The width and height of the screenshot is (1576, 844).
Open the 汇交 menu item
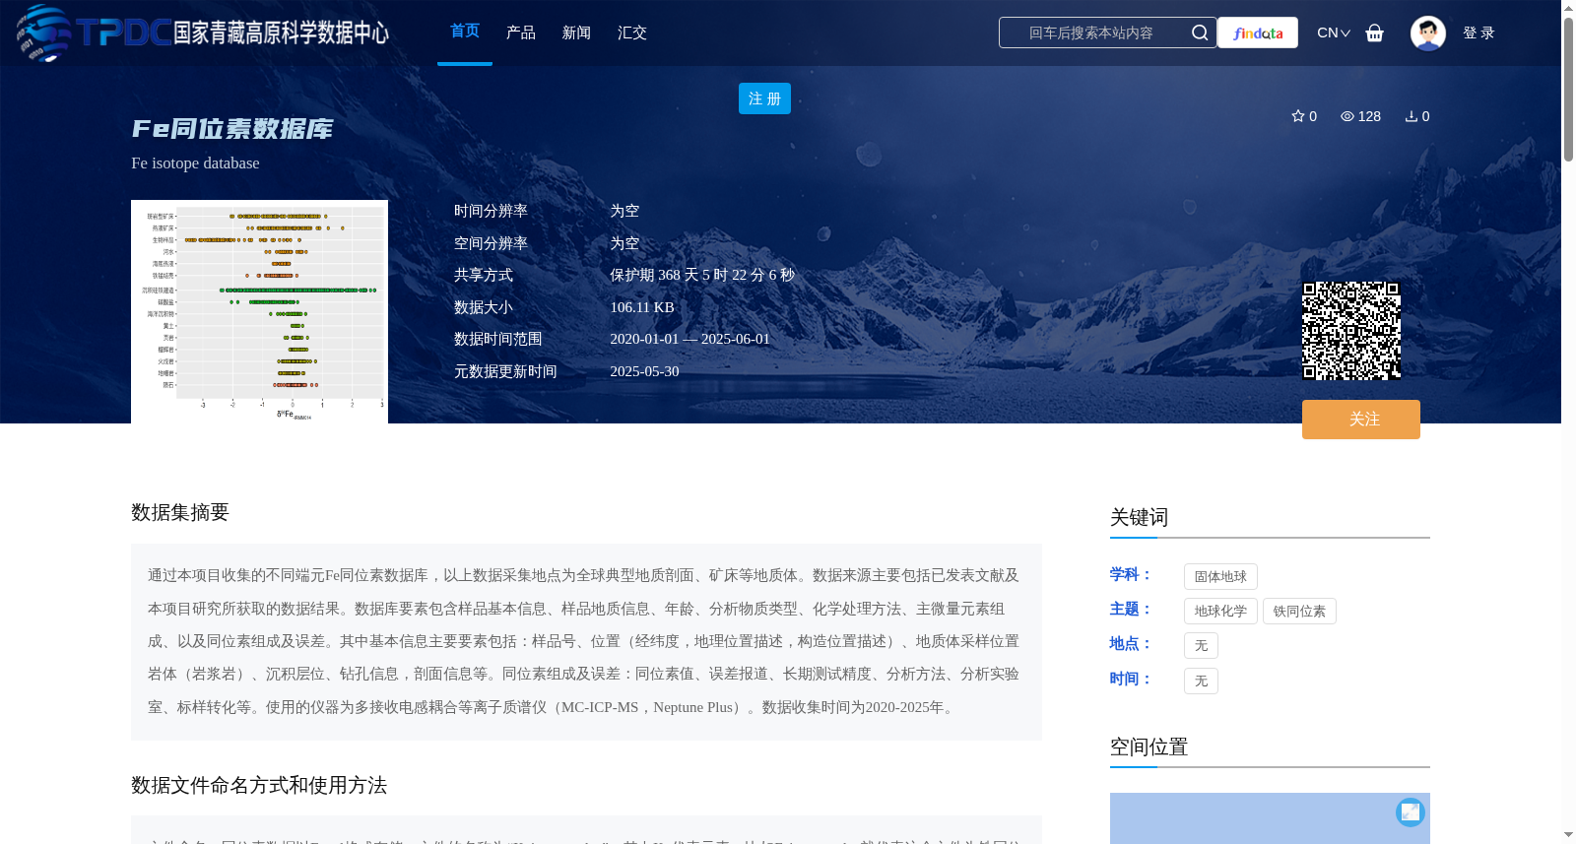coord(631,32)
